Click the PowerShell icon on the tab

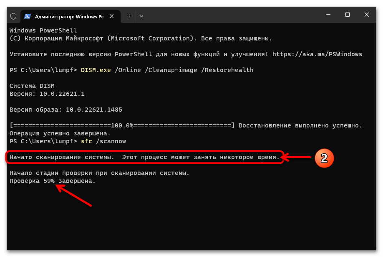point(28,16)
